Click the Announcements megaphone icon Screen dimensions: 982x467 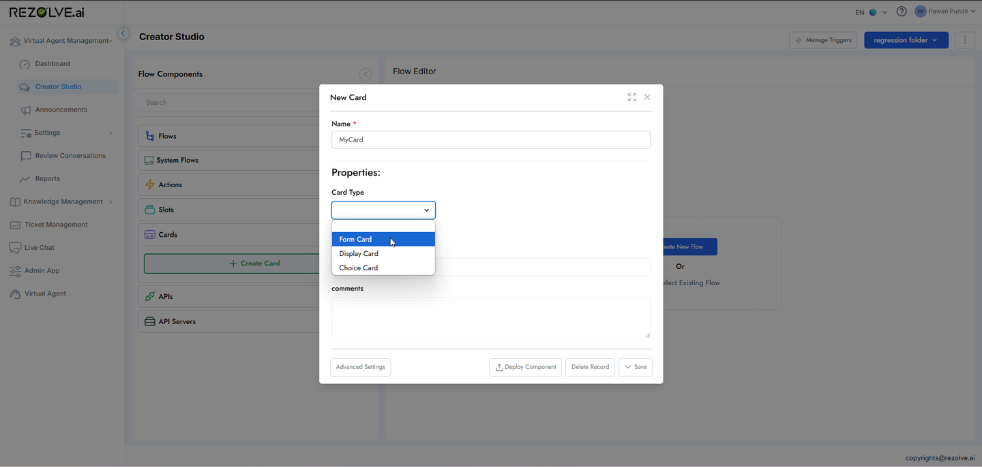(25, 110)
